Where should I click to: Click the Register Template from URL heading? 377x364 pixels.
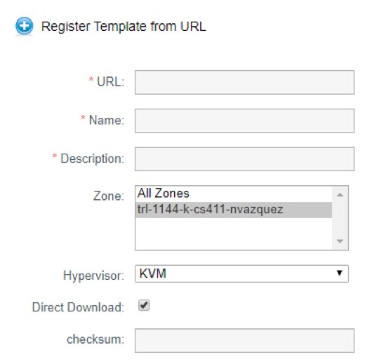click(x=124, y=27)
